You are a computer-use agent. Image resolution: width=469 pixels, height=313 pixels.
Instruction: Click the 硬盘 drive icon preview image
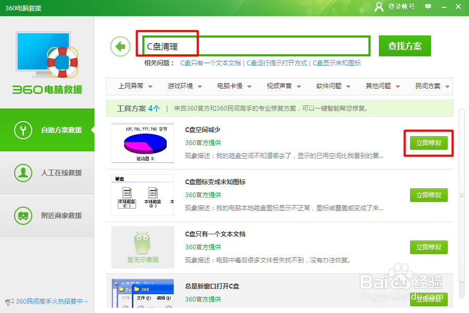tap(142, 195)
